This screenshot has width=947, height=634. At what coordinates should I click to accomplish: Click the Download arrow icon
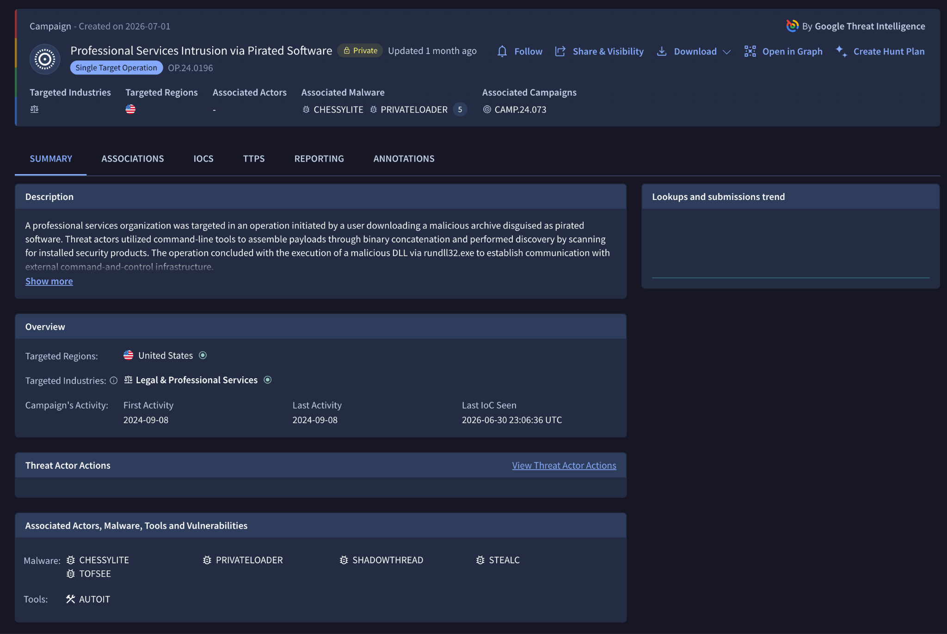pyautogui.click(x=662, y=51)
